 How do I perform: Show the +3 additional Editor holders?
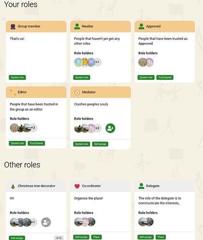pos(33,127)
